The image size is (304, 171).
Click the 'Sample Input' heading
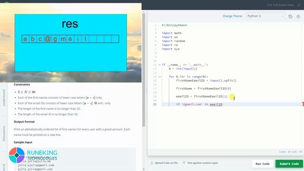click(x=23, y=142)
